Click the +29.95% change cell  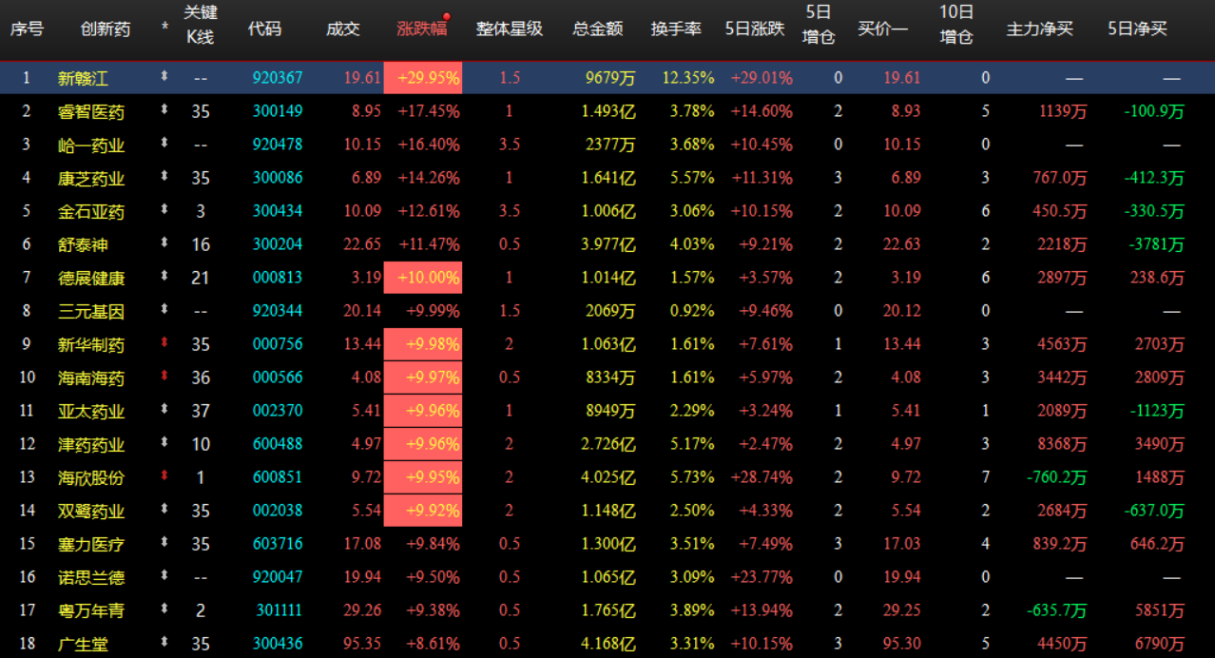(423, 78)
